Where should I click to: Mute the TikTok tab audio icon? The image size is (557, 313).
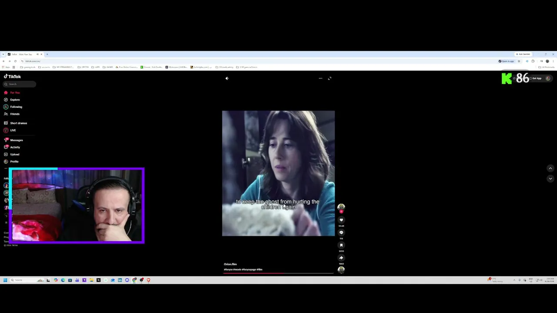[x=37, y=54]
